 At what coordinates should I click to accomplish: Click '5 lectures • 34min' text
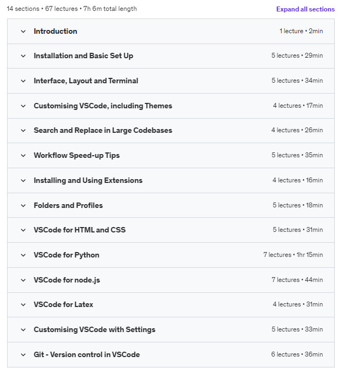tap(297, 81)
